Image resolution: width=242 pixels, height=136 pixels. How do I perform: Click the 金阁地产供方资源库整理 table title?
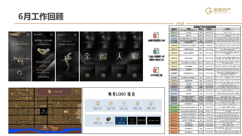[205, 27]
